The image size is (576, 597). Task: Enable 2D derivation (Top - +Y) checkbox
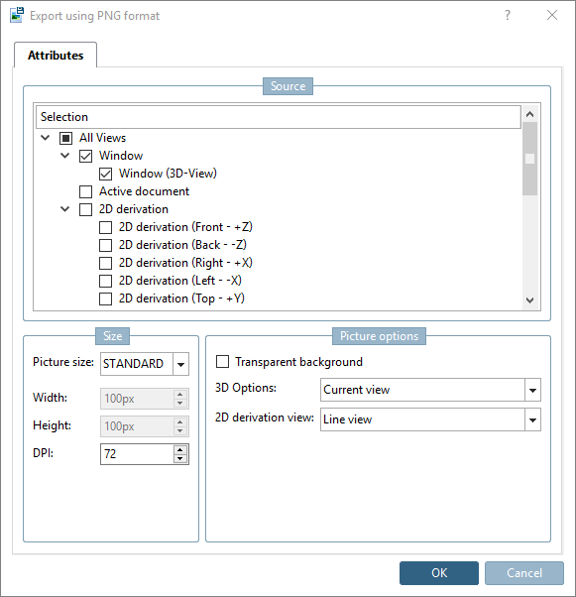(x=105, y=298)
